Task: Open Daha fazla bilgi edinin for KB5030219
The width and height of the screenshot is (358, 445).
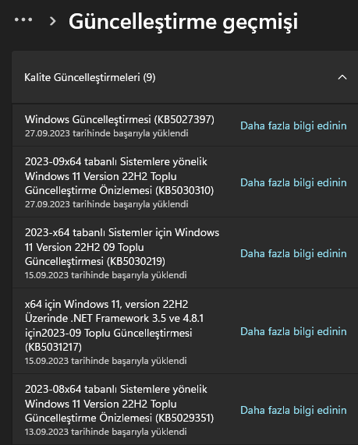Action: 293,253
